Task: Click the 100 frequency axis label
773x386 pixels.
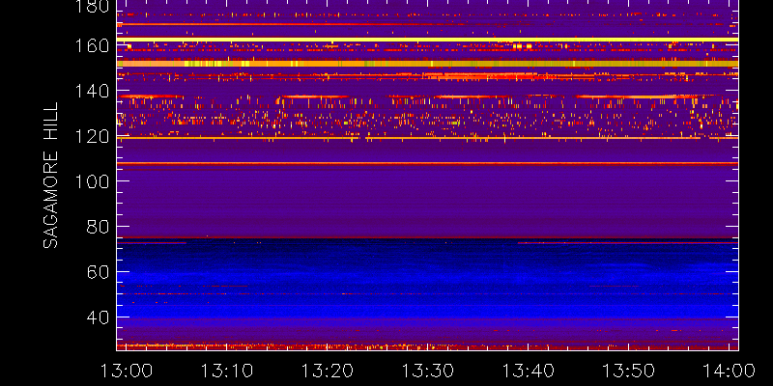Action: click(x=92, y=181)
